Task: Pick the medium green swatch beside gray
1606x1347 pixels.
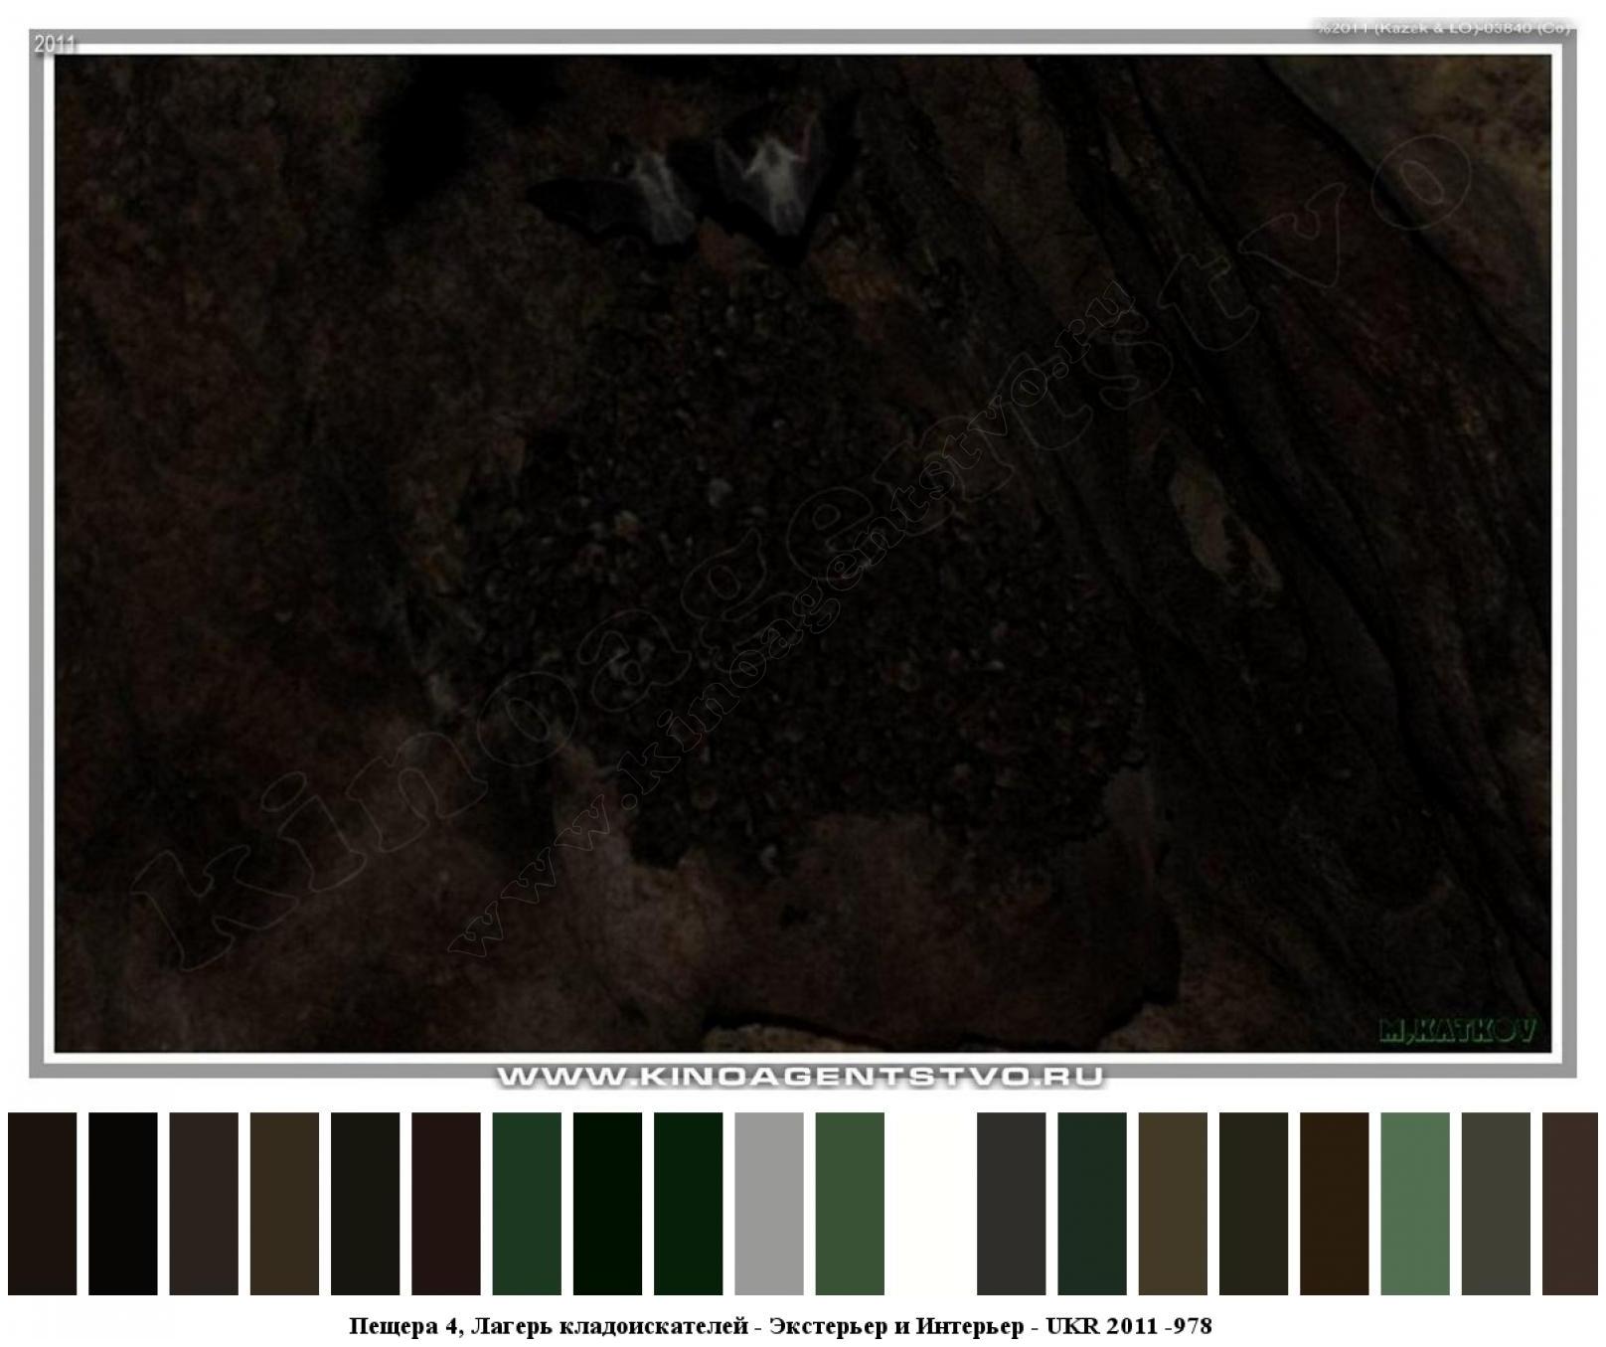Action: coord(850,1204)
